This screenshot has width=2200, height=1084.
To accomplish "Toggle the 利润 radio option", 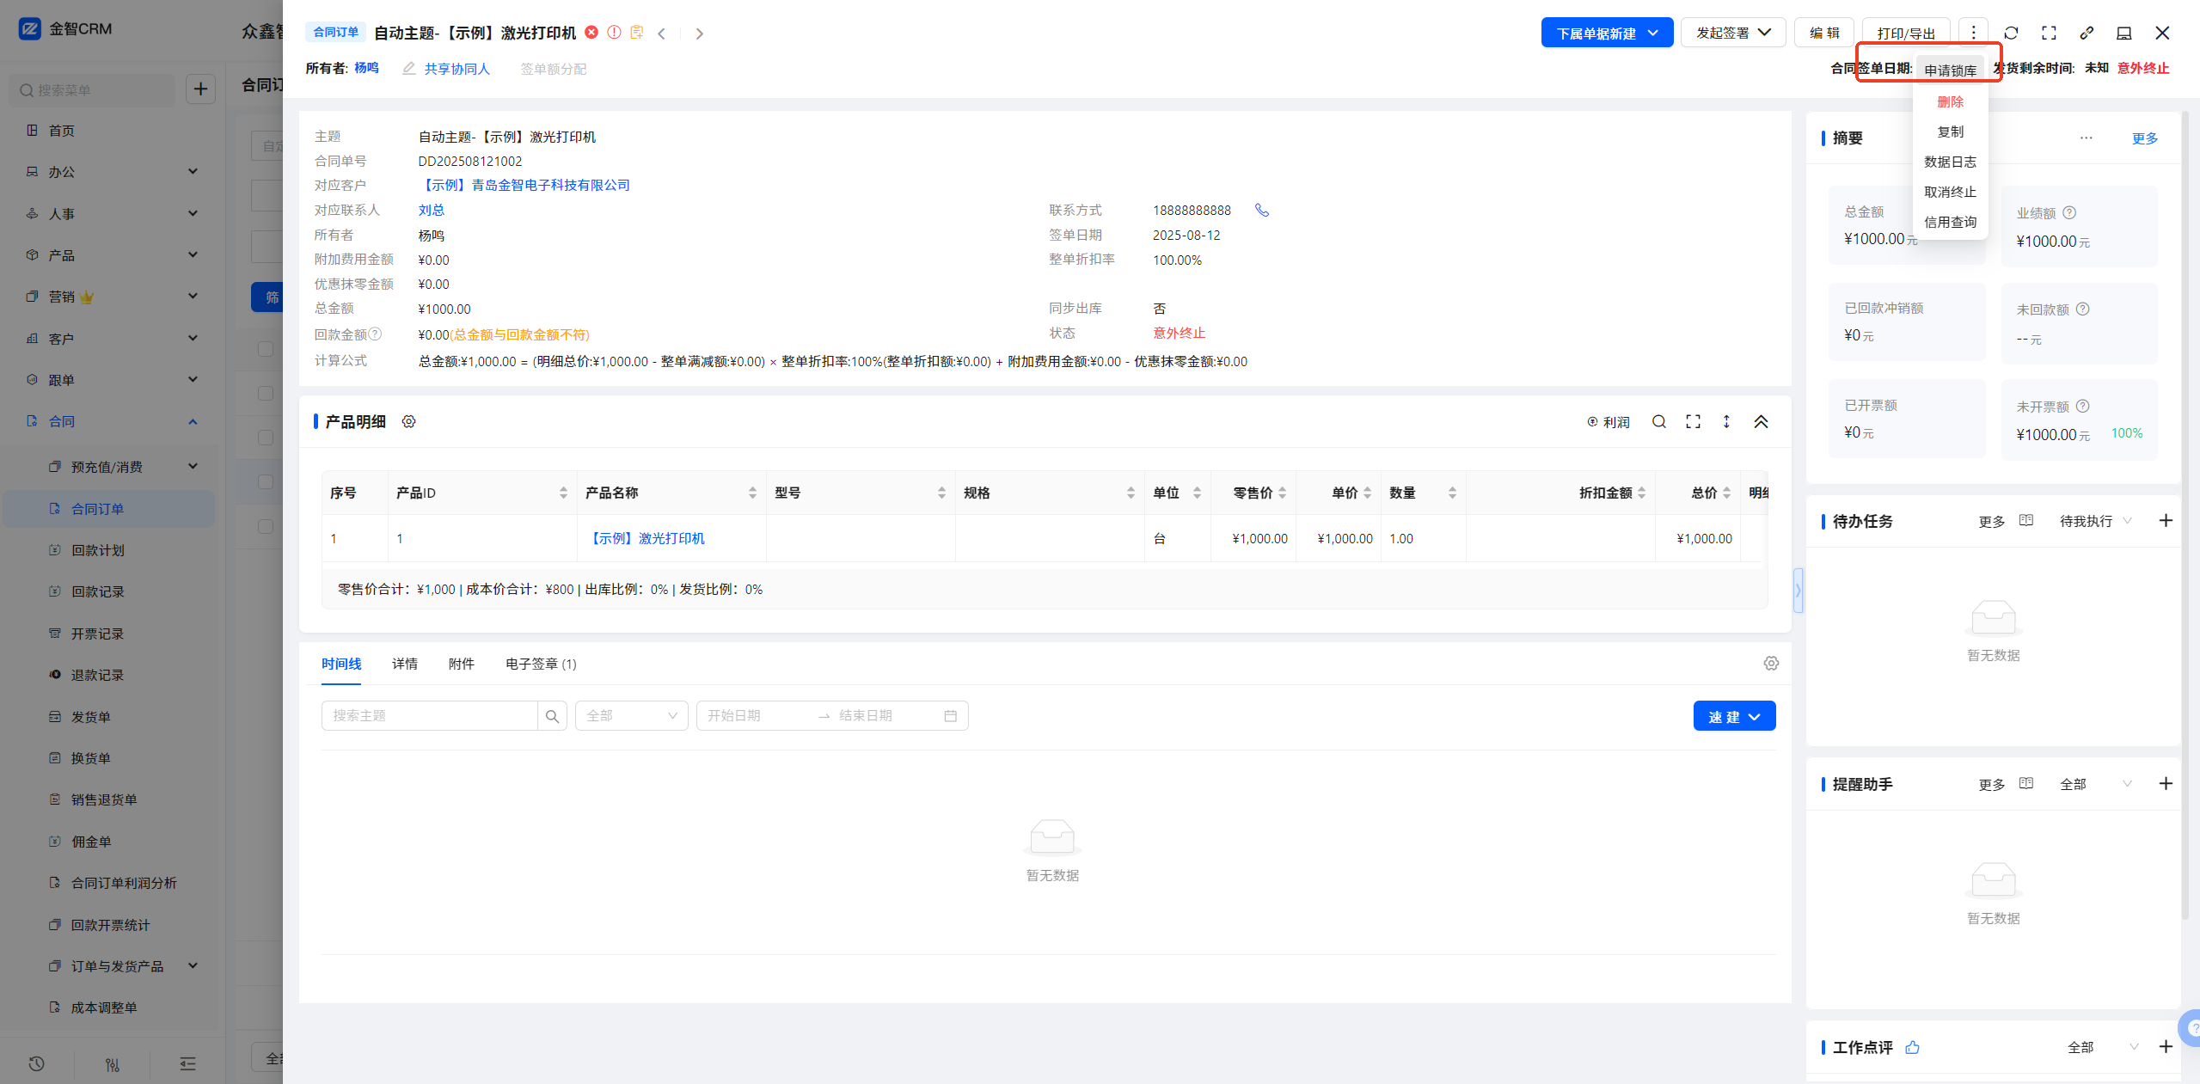I will (1608, 422).
